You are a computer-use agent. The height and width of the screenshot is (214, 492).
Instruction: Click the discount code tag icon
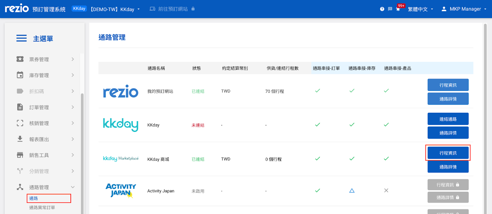(20, 91)
